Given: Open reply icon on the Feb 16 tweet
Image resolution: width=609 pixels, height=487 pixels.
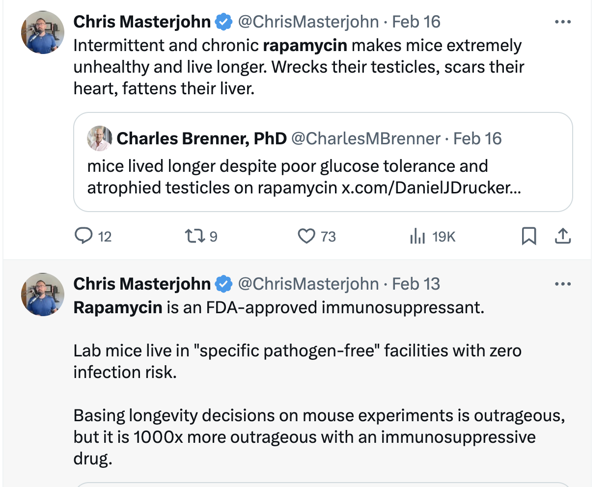Looking at the screenshot, I should (83, 236).
